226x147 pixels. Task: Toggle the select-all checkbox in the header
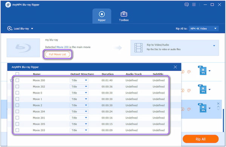17,74
